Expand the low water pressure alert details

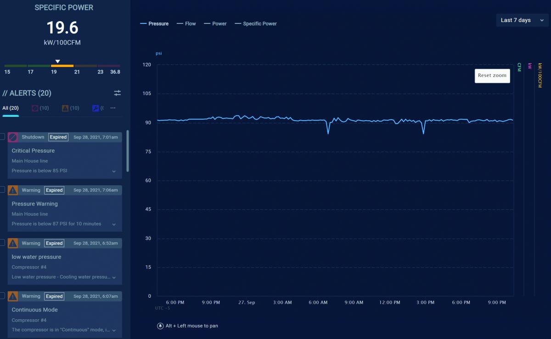[x=114, y=278]
